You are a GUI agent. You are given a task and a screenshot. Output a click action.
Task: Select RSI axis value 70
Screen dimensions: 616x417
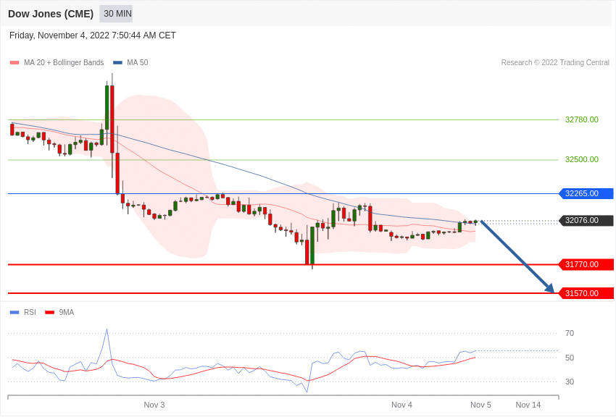570,334
